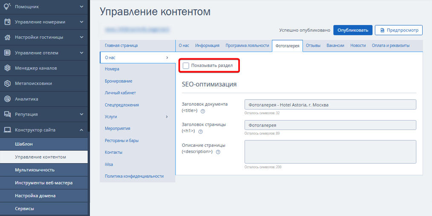The width and height of the screenshot is (432, 216).
Task: Open the Рестораны и бары section
Action: [138, 141]
